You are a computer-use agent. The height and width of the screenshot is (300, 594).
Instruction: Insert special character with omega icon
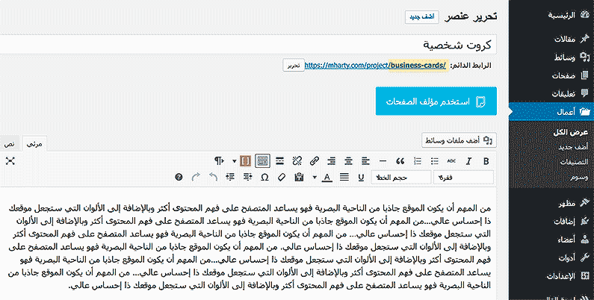264,178
